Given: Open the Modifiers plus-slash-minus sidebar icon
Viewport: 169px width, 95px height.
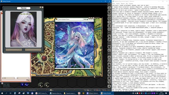Looking at the screenshot, I should point(109,22).
